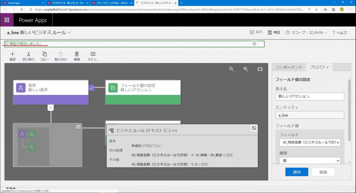Click the properties panel scrollbar
Image resolution: width=356 pixels, height=193 pixels.
point(349,109)
